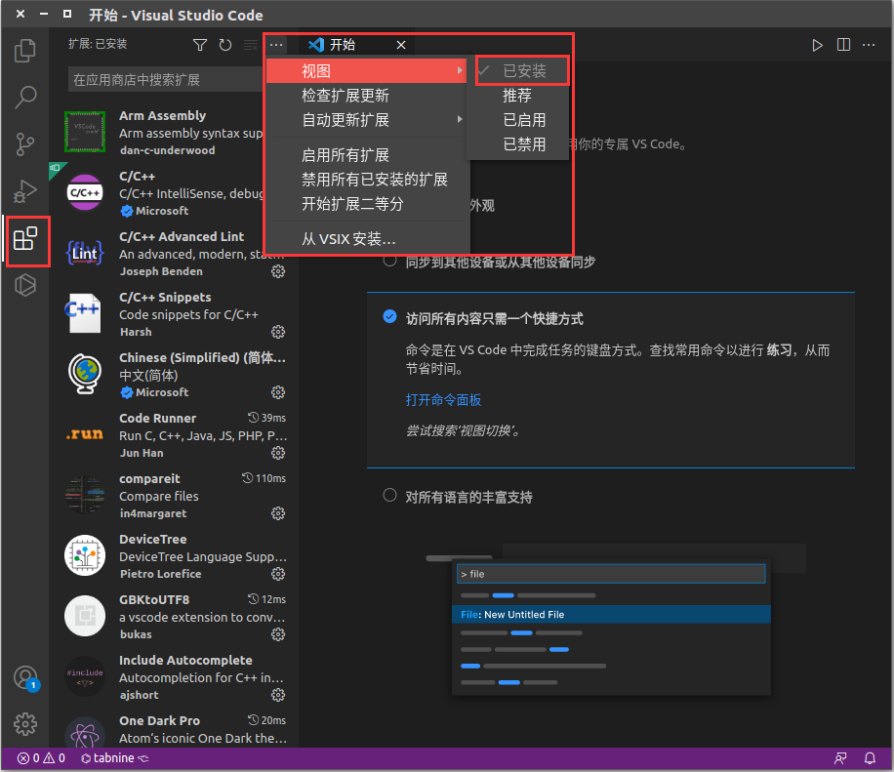Viewport: 894px width, 772px height.
Task: Choose 禁用所有已安装的扩展 menu entry
Action: coord(367,180)
